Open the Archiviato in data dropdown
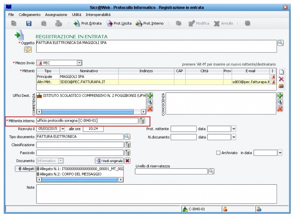The image size is (297, 220). point(280,153)
